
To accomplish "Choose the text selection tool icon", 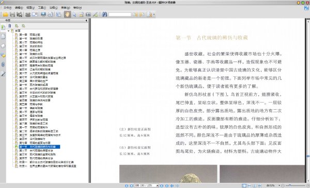I will coord(81,14).
